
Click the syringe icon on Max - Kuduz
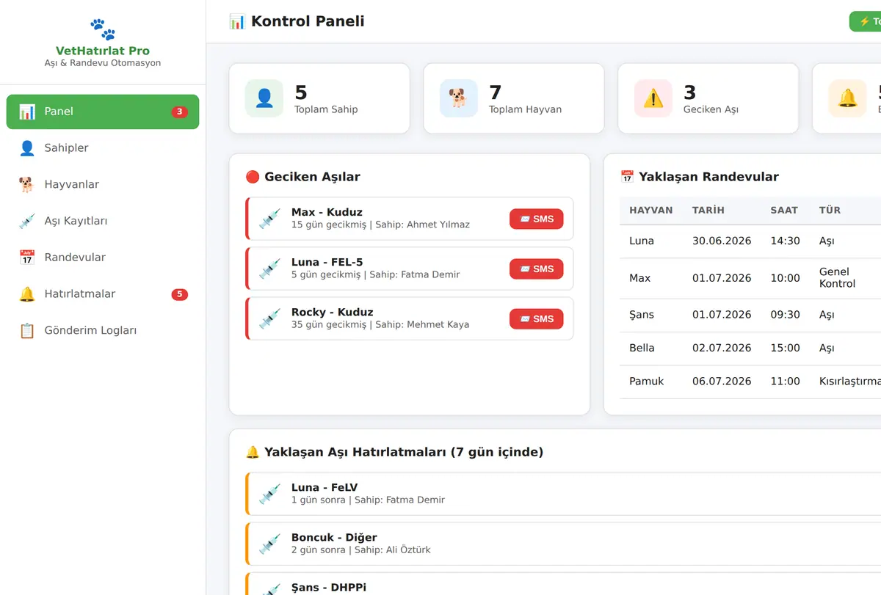[x=270, y=219]
